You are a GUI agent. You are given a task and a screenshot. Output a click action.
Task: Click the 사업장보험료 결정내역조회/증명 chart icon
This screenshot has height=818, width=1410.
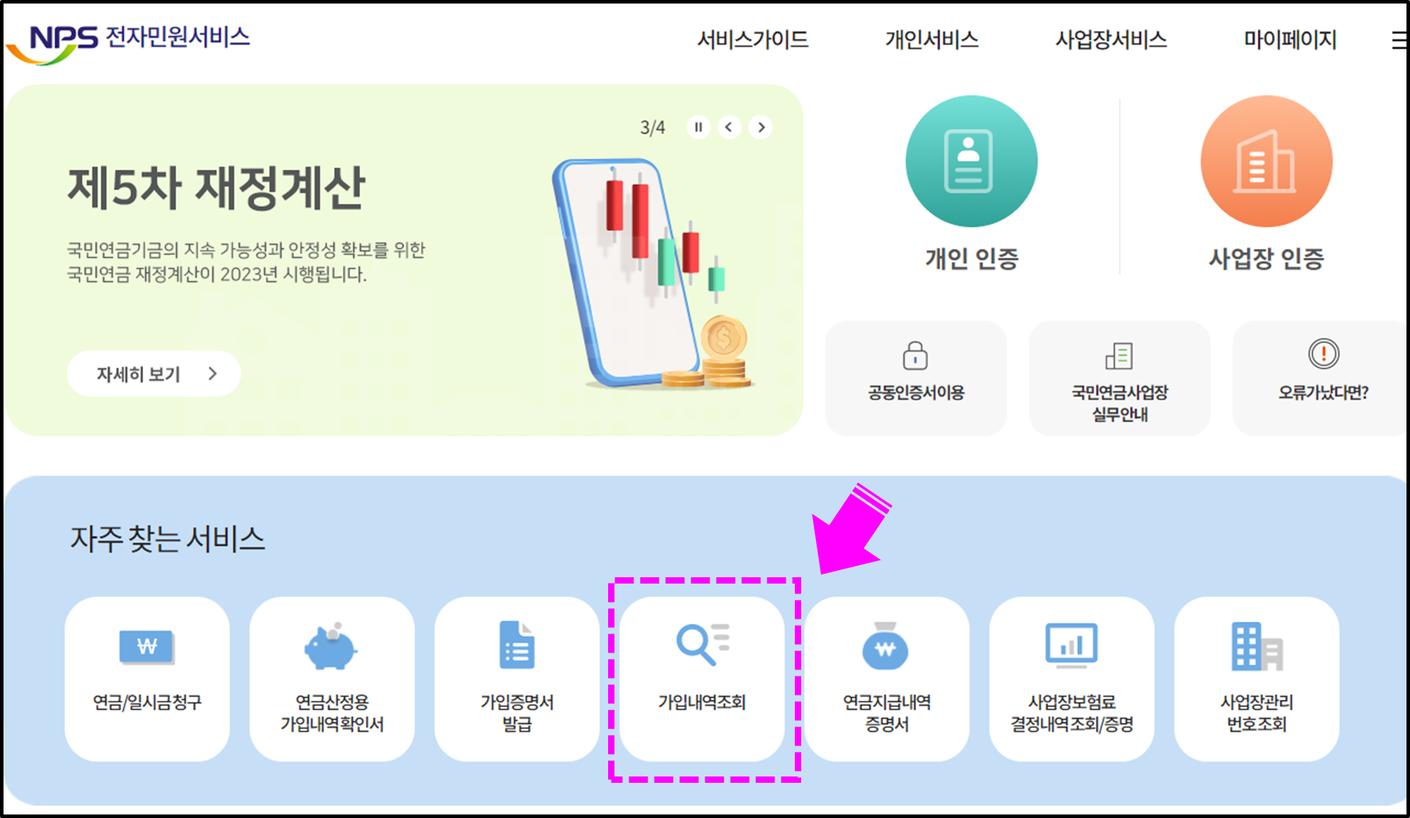click(x=1072, y=643)
